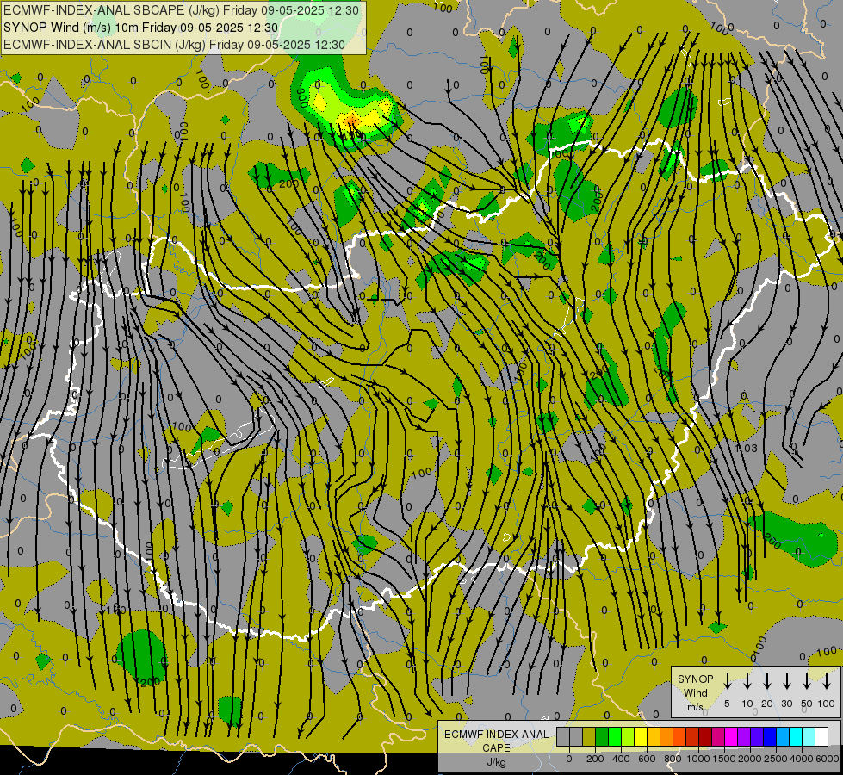Click the 'ECMWF-INDEX-ANAL CAPE J/kg' legend title
843x775 pixels.
496,747
